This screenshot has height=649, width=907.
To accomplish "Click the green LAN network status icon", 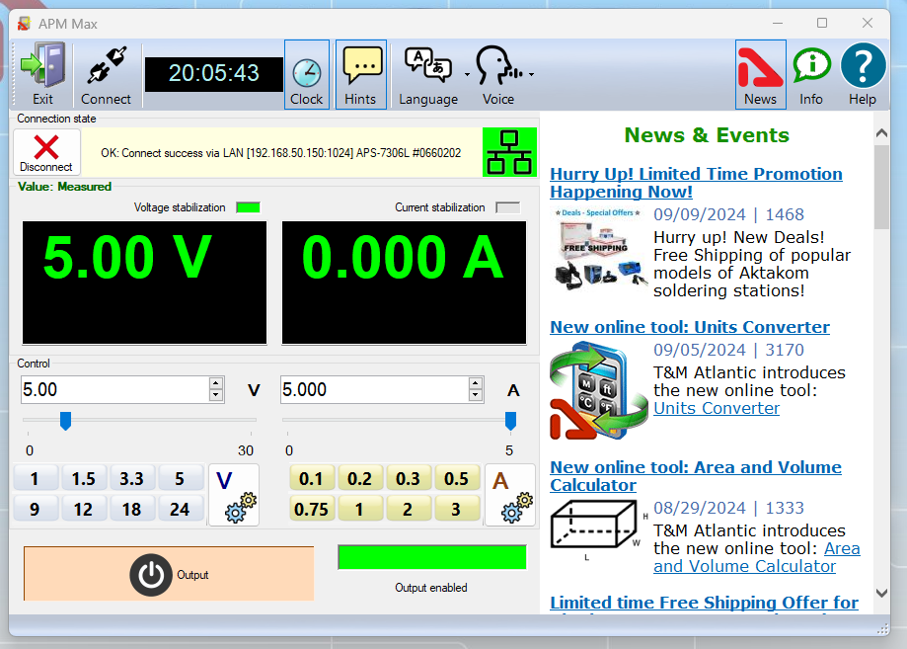I will [509, 152].
